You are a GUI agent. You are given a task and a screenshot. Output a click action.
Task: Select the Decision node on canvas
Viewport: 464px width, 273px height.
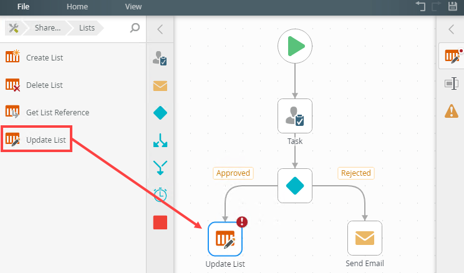pyautogui.click(x=295, y=186)
